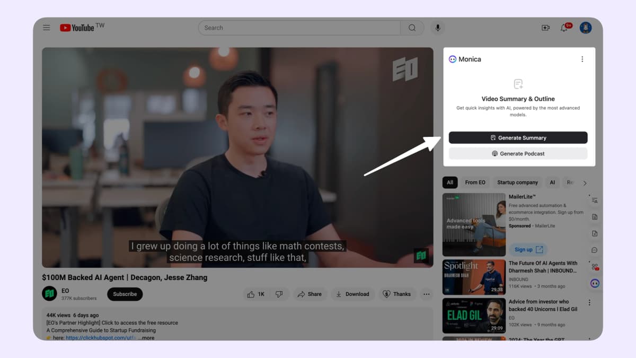Open more actions ellipsis under video

pyautogui.click(x=426, y=294)
